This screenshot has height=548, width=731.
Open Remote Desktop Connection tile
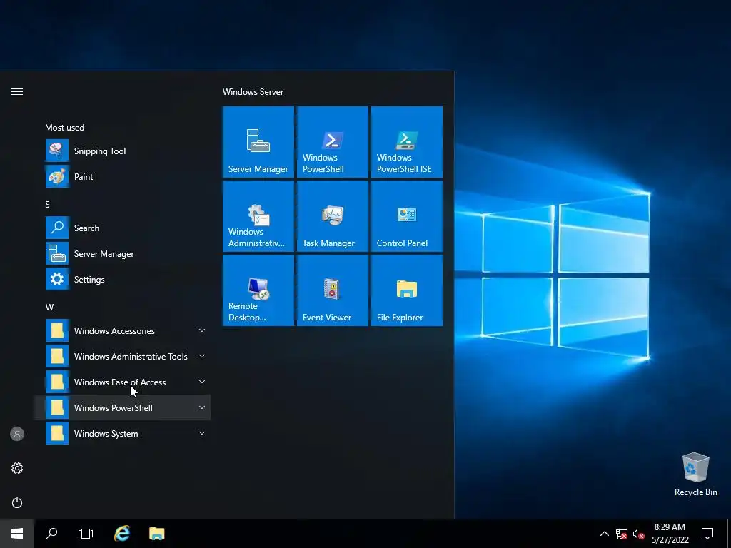pos(258,290)
